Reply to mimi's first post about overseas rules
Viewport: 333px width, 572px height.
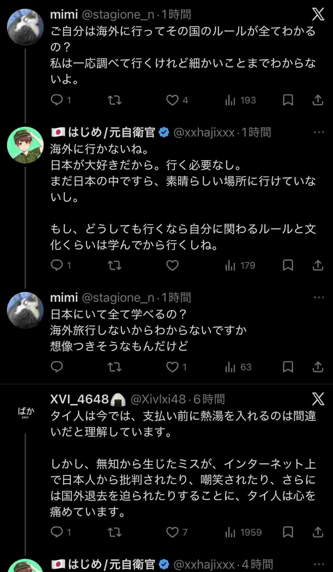pos(57,100)
